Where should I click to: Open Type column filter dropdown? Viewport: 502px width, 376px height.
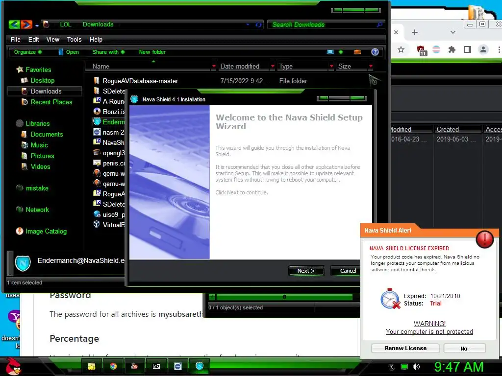(331, 66)
